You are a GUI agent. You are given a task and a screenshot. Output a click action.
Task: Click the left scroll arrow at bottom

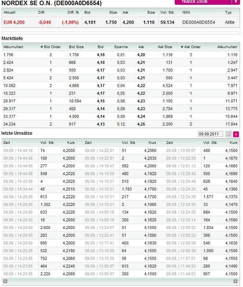tap(5, 281)
